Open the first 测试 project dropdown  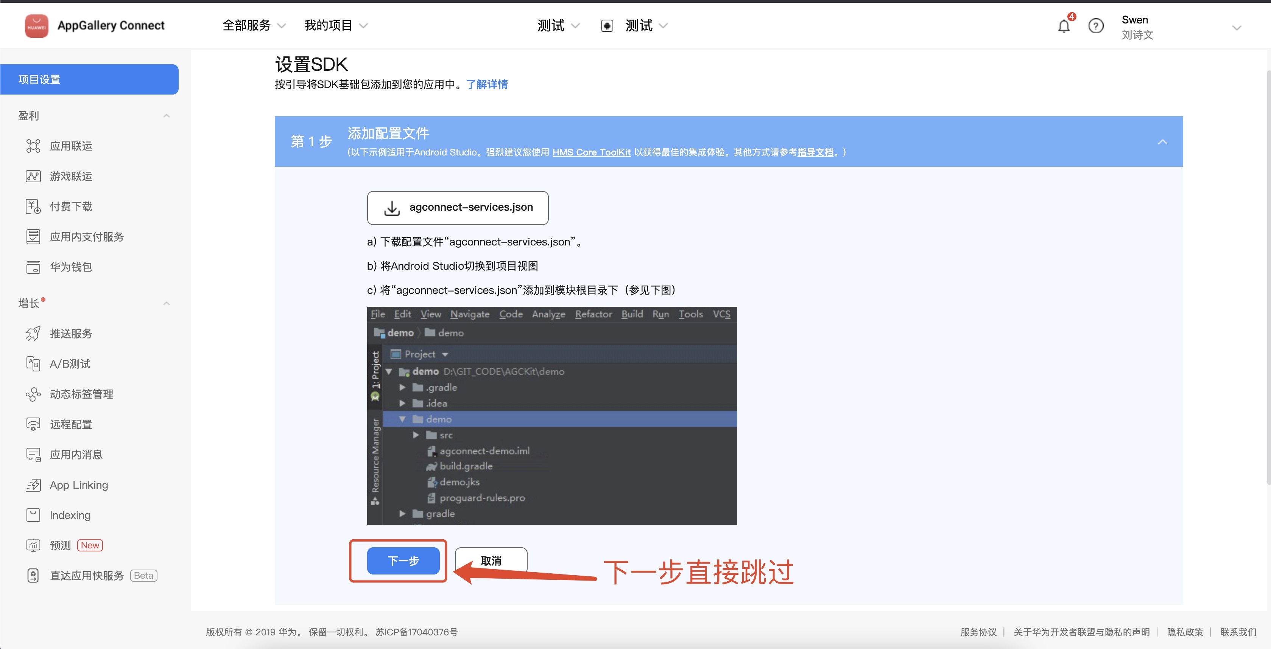[558, 26]
